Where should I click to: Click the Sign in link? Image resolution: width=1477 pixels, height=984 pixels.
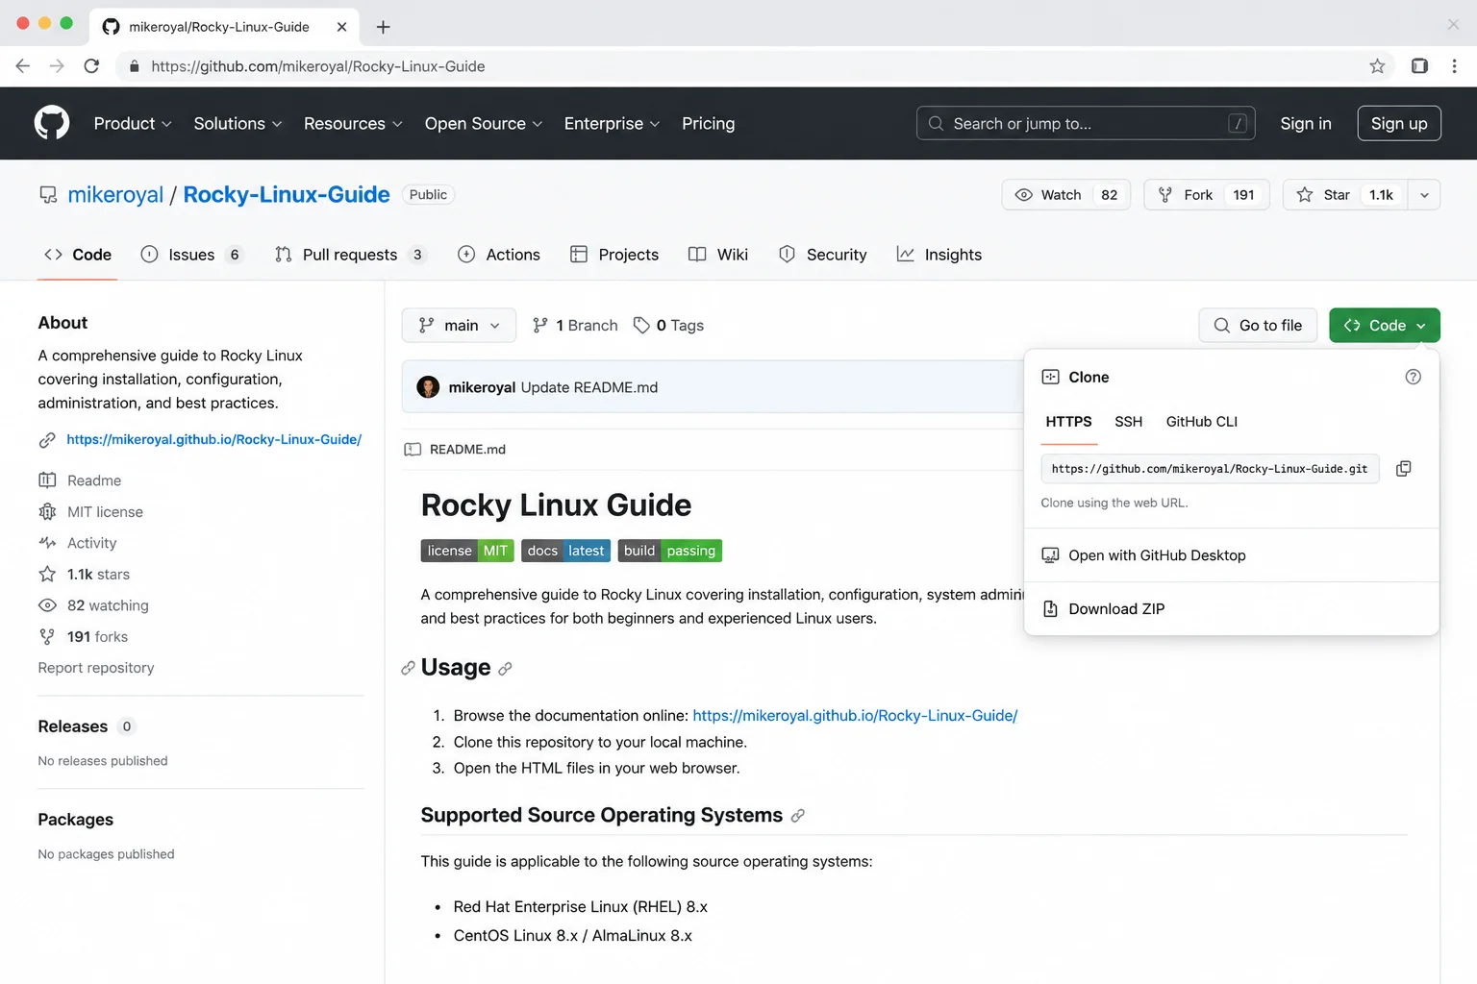(x=1306, y=123)
